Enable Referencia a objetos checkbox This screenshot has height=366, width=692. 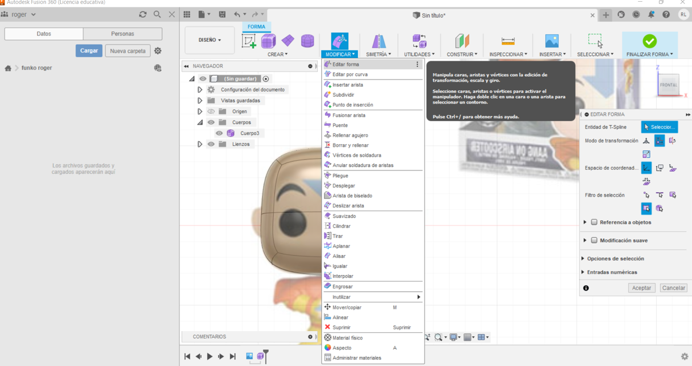point(594,222)
